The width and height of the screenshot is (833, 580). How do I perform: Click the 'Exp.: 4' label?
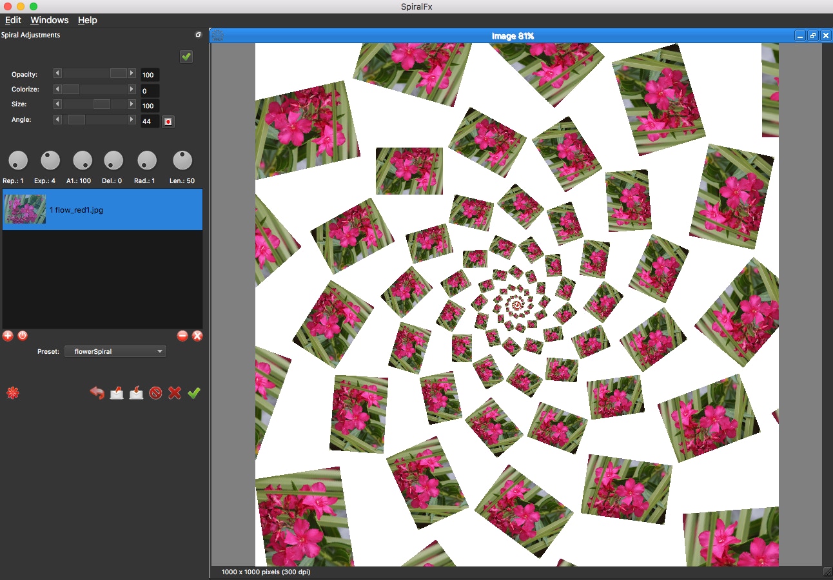click(44, 181)
